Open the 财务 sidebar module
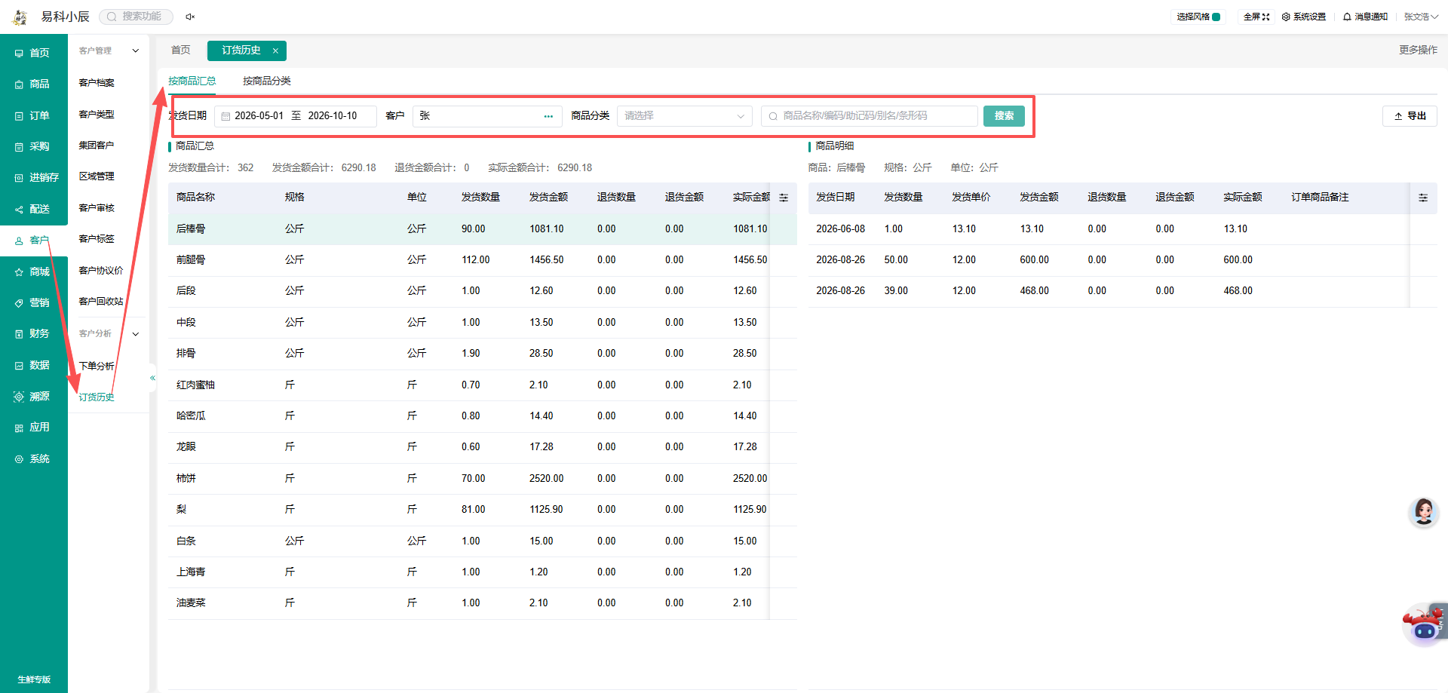 point(33,333)
